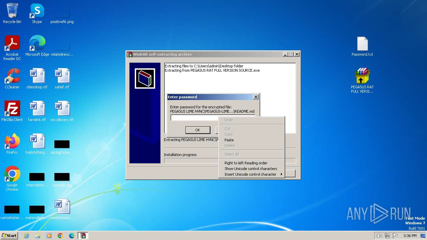Select the materialloan desktop file
Screen dimensions: 427x240
(x=37, y=212)
